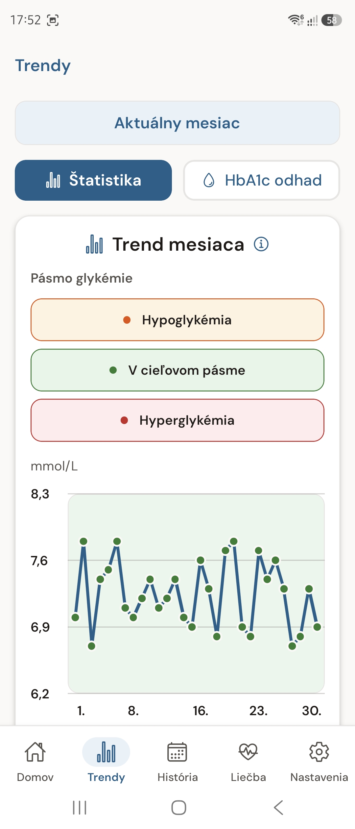The image size is (355, 829).
Task: Switch to the HbA1c odhad tab
Action: tap(262, 180)
